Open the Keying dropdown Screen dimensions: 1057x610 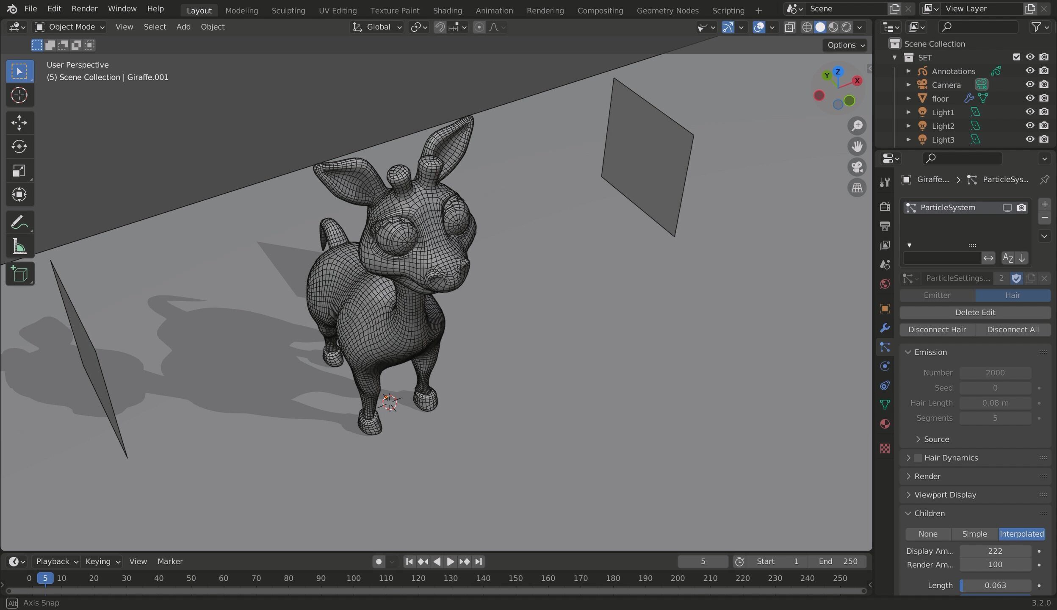[102, 561]
